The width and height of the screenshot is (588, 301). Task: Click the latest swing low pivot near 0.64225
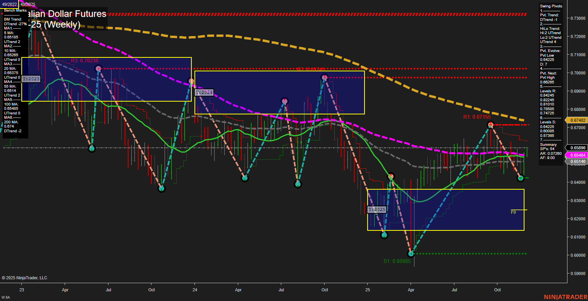521,178
